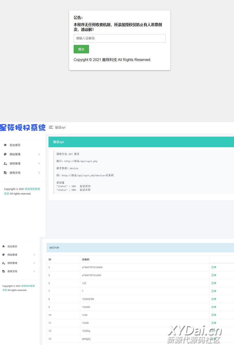234x345 pixels.
Task: Click home icon in sidebar beside 授权列表 table
Action: pos(3,246)
